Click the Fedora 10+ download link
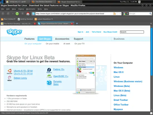 (x=59, y=69)
